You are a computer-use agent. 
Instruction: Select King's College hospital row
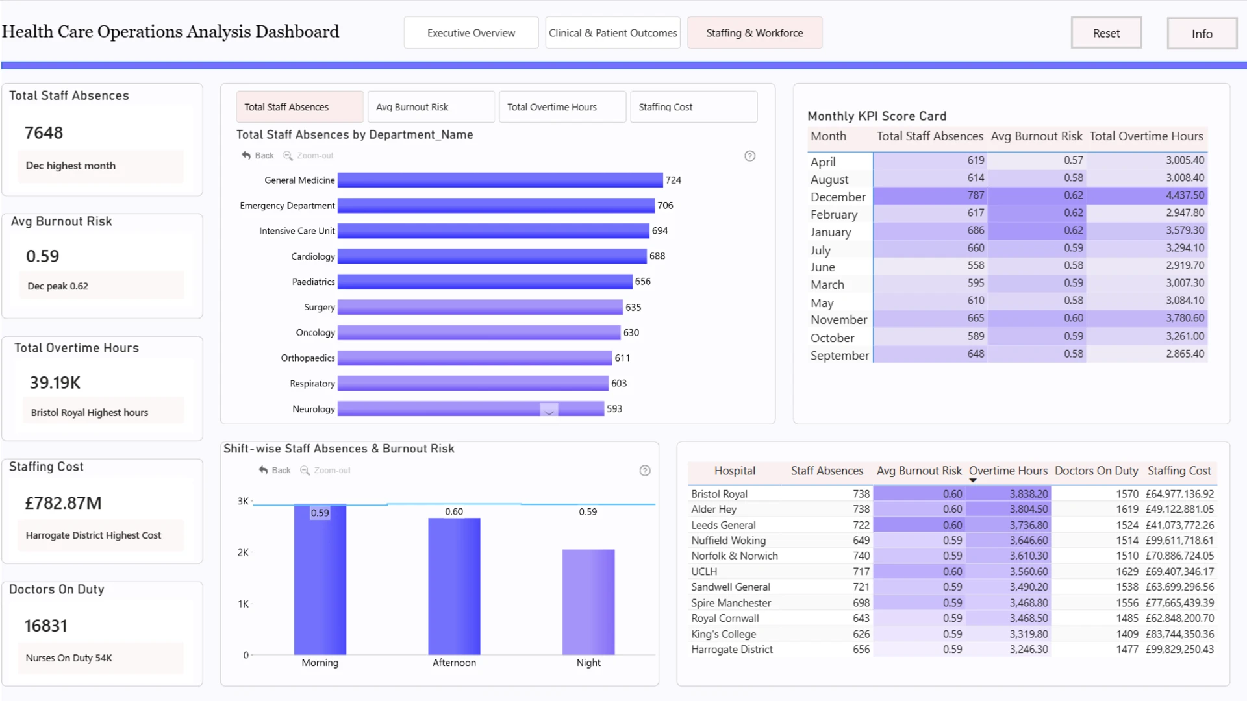(x=952, y=634)
